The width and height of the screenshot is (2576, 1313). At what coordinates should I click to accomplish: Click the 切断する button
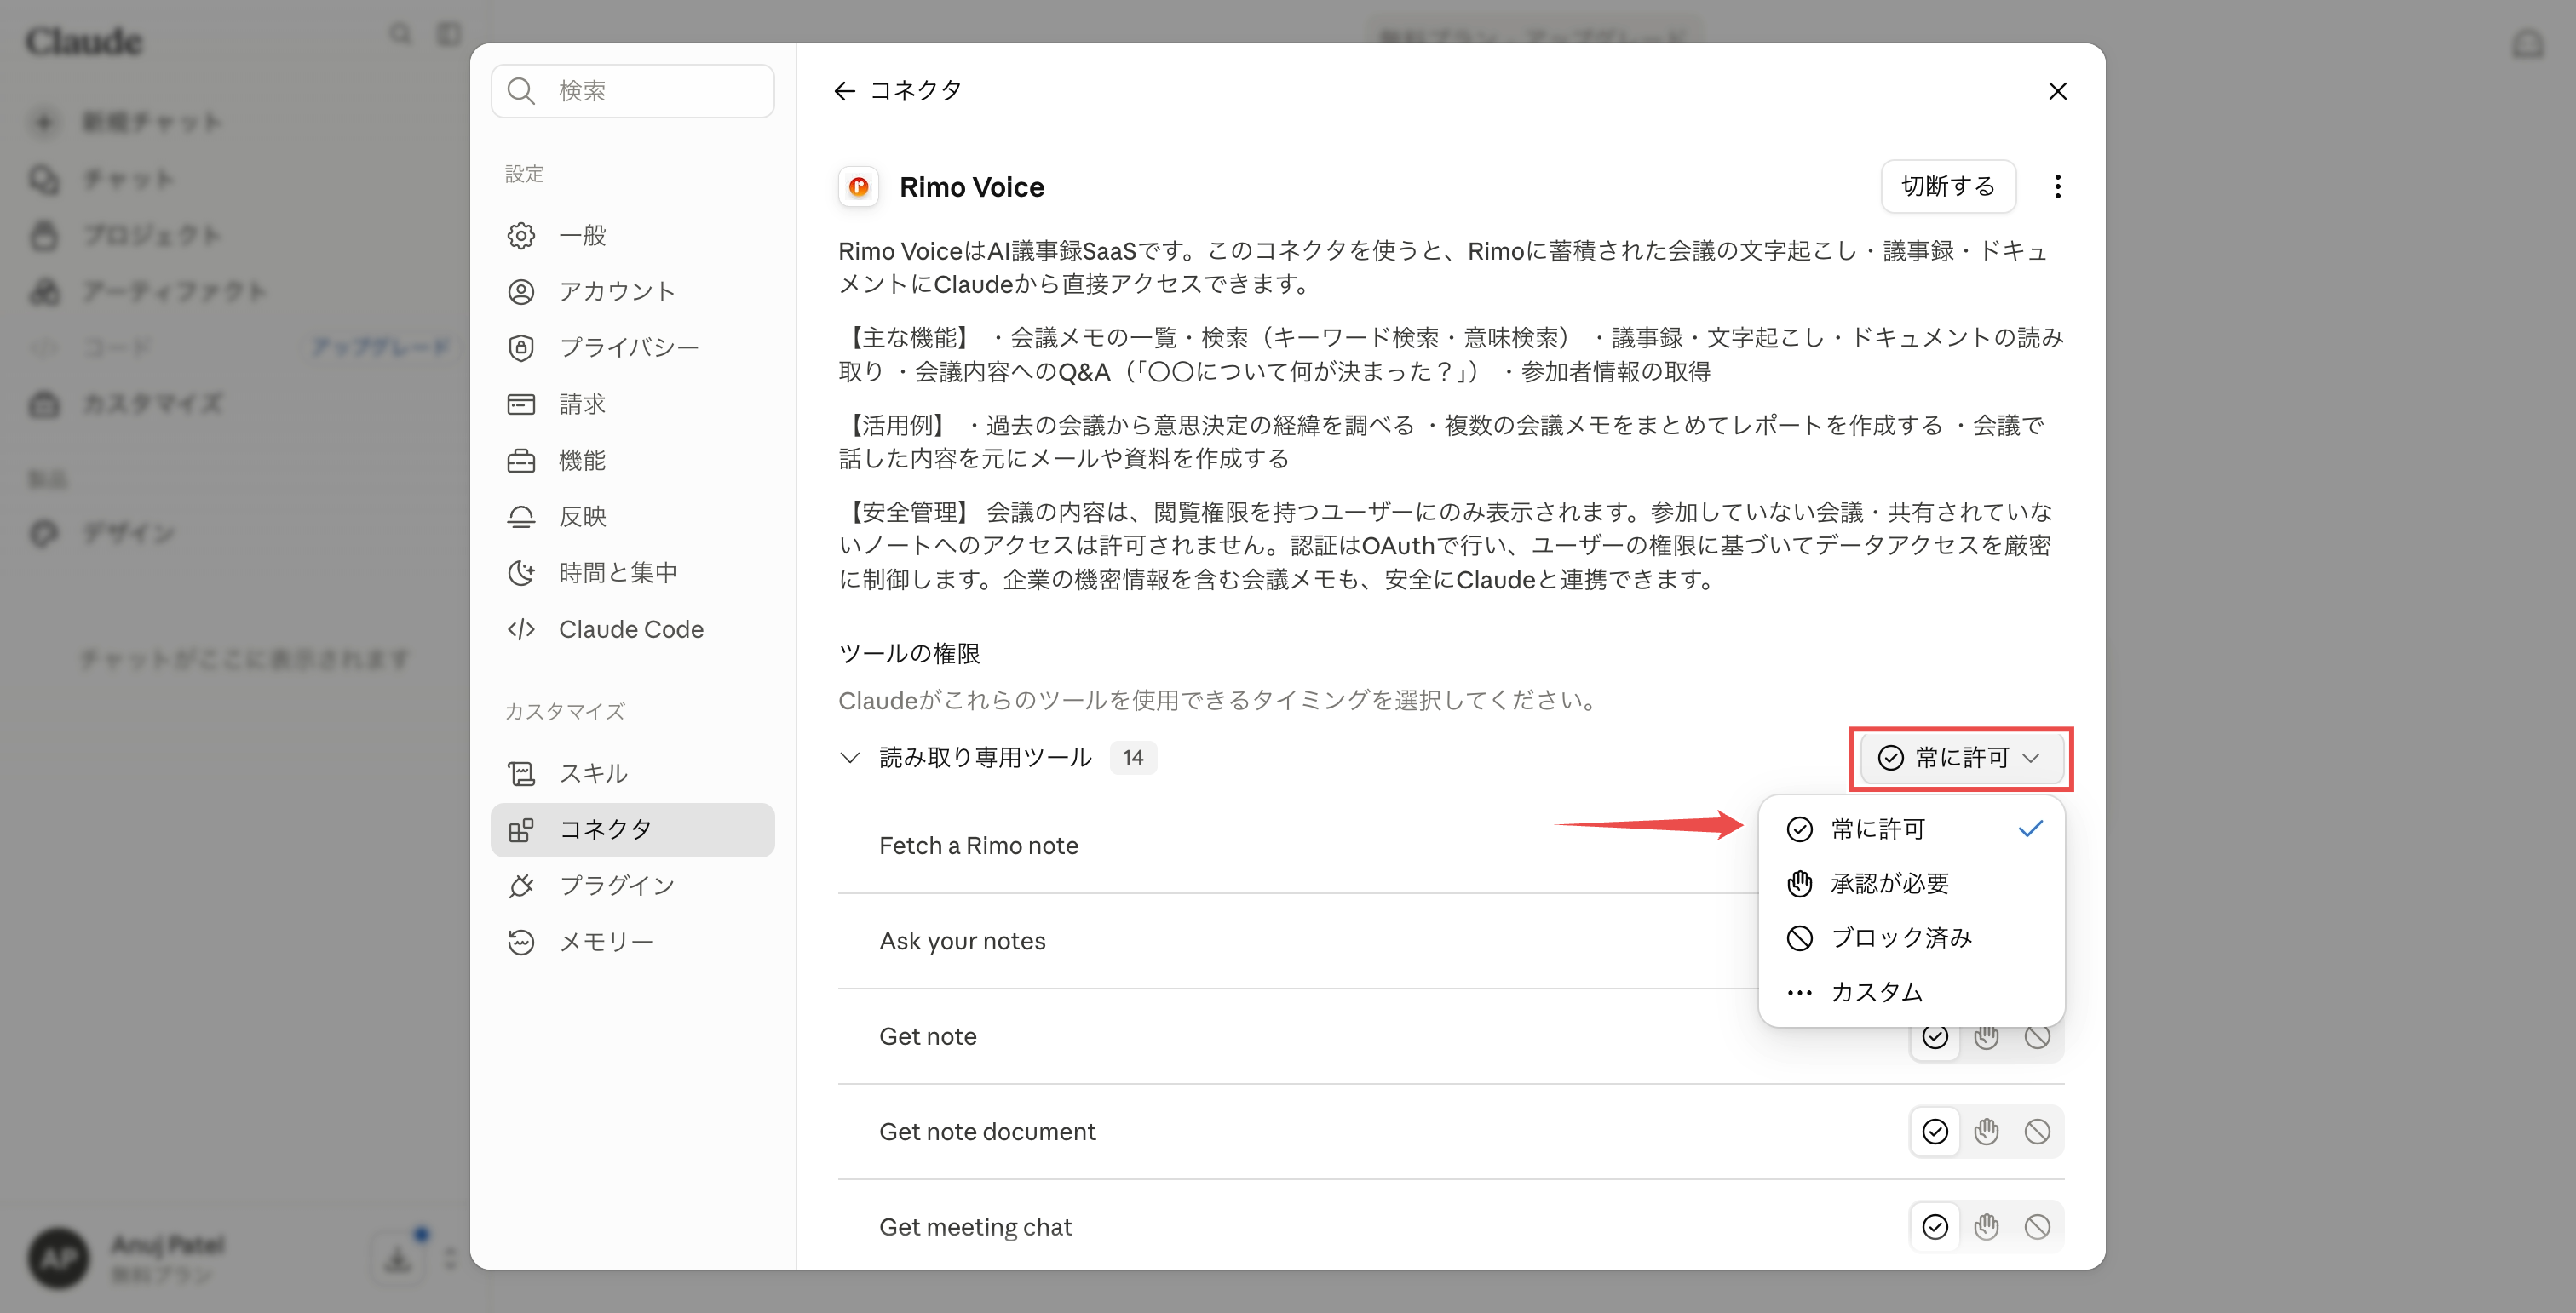click(1947, 186)
